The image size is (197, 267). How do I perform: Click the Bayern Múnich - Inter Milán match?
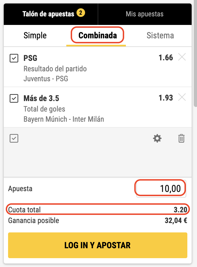(x=64, y=119)
